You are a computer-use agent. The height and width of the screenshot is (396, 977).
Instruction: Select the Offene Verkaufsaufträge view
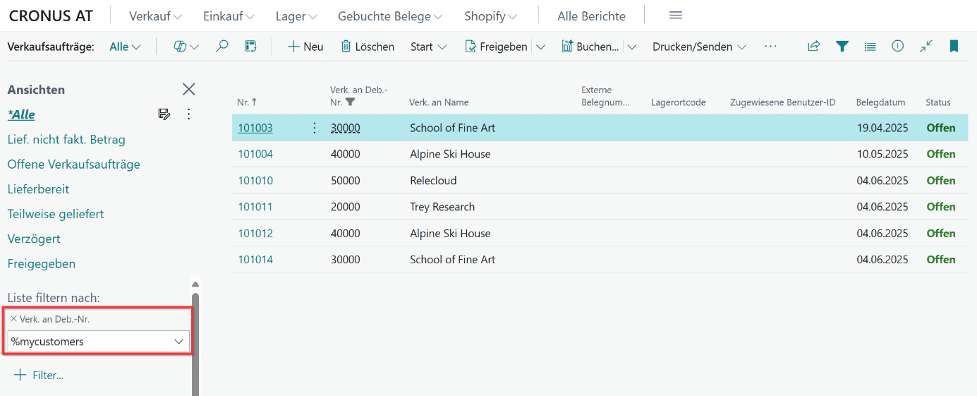coord(73,164)
